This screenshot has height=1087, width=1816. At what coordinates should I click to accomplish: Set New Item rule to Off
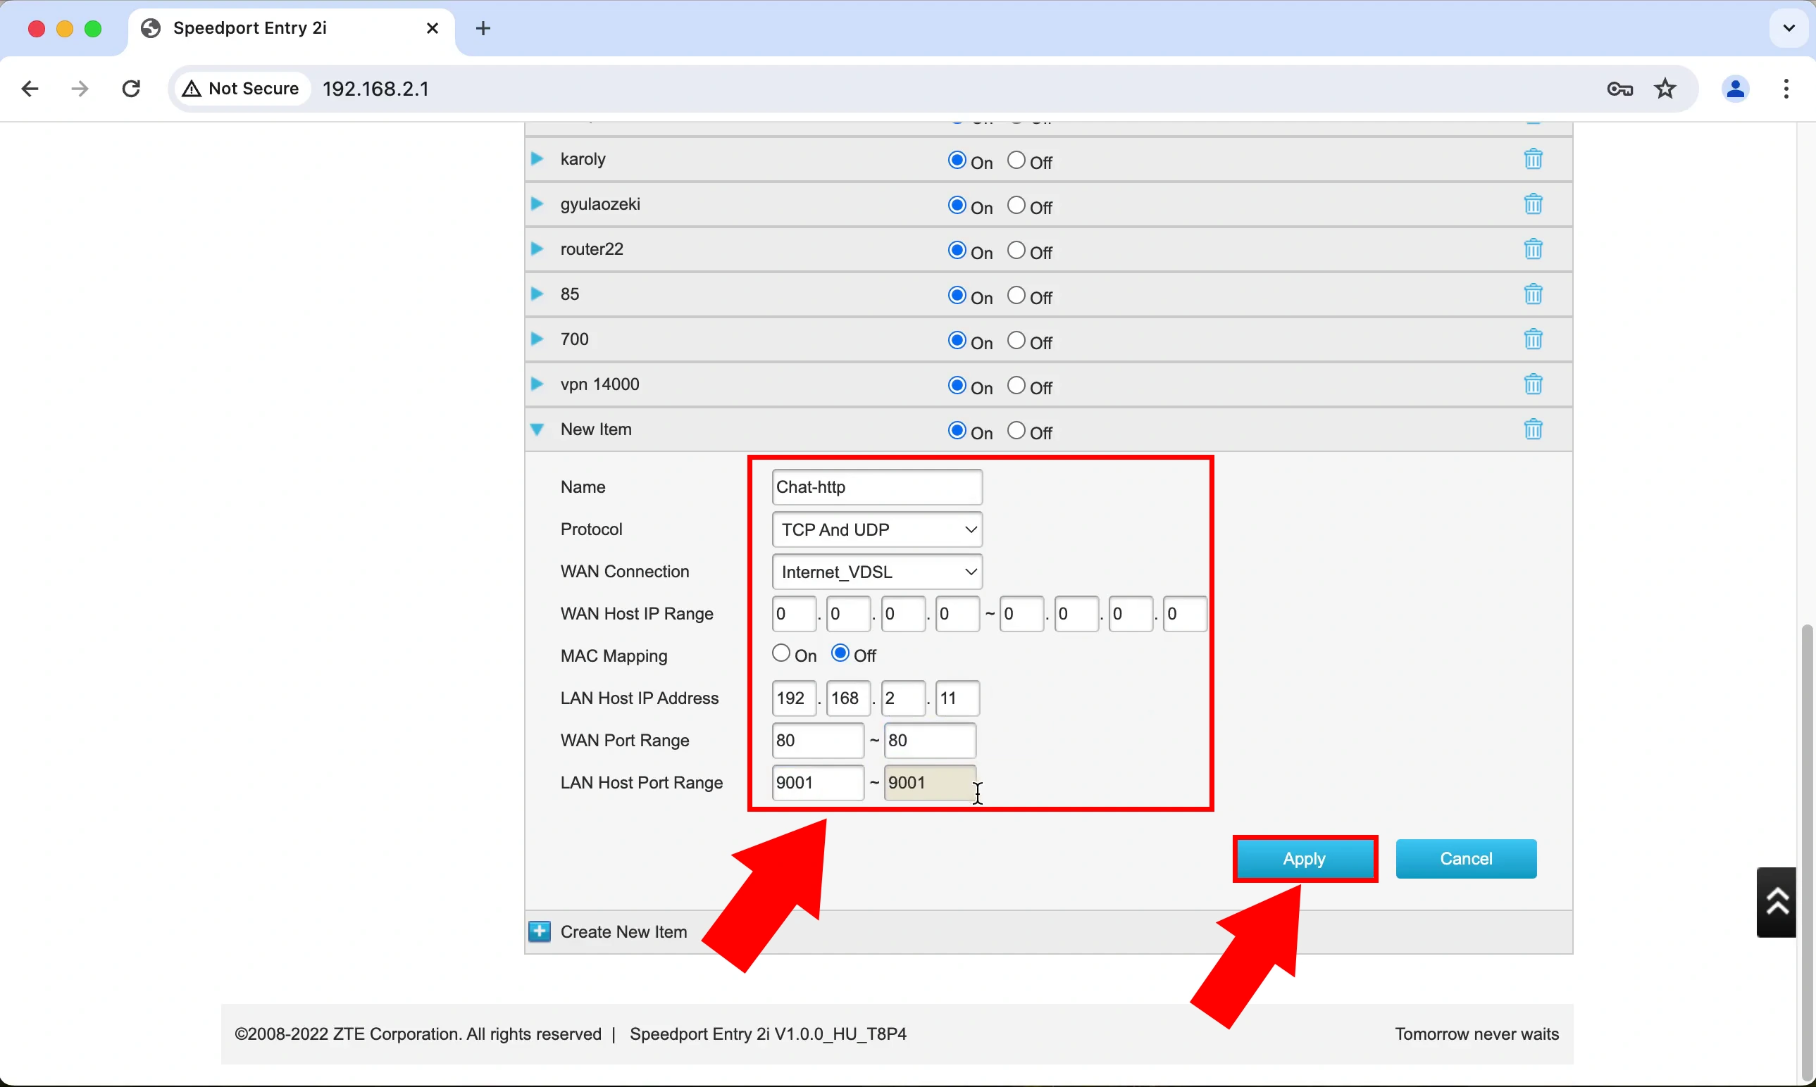1016,431
